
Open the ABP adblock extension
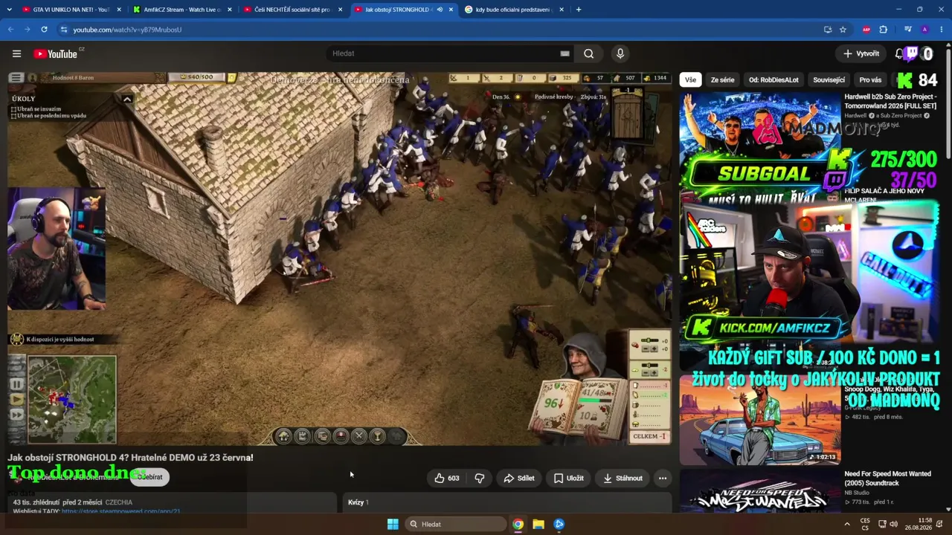click(866, 30)
